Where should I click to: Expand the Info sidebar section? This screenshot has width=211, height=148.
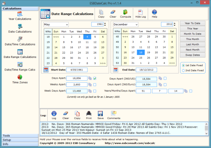click(20, 144)
